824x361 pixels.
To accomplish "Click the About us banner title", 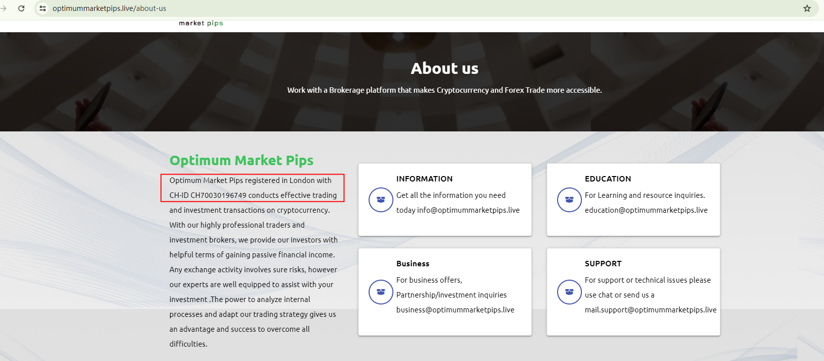I will pos(444,68).
